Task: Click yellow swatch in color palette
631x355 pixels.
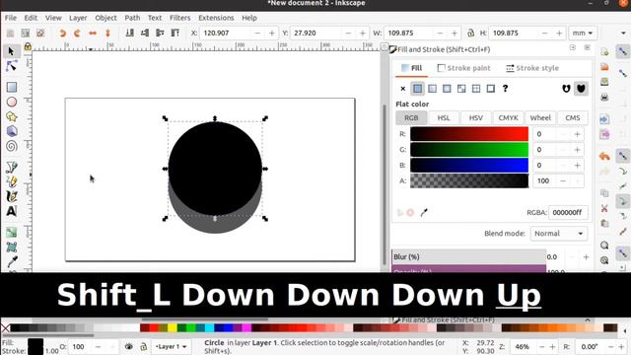Action: pyautogui.click(x=173, y=328)
